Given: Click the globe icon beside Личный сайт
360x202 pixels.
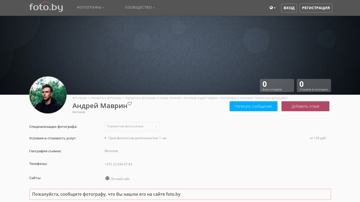Looking at the screenshot, I should (107, 178).
